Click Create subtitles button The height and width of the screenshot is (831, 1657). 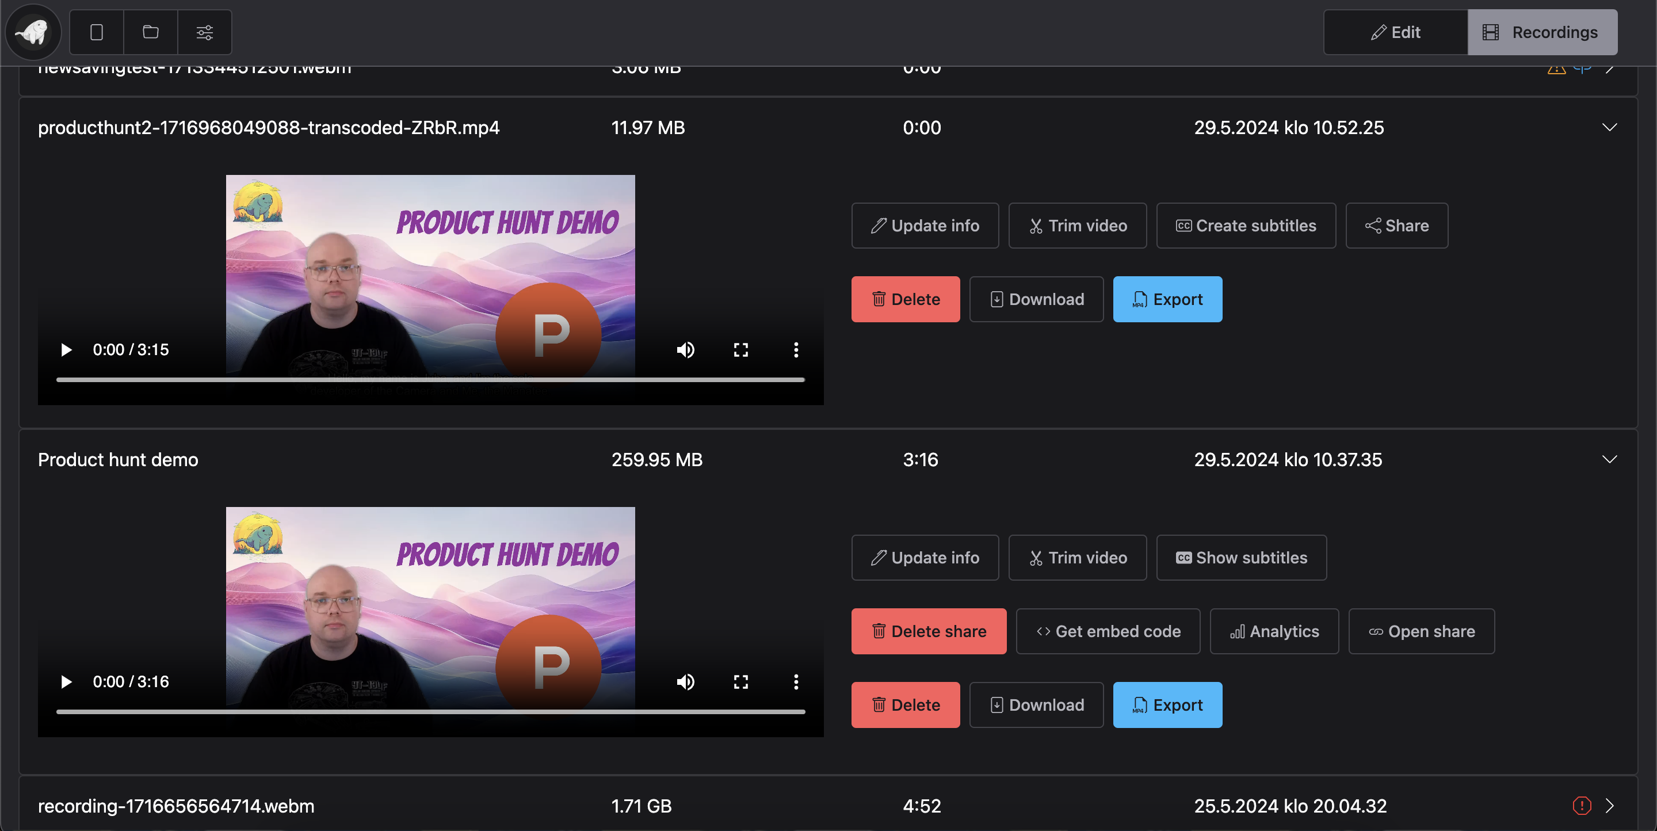[x=1246, y=226]
